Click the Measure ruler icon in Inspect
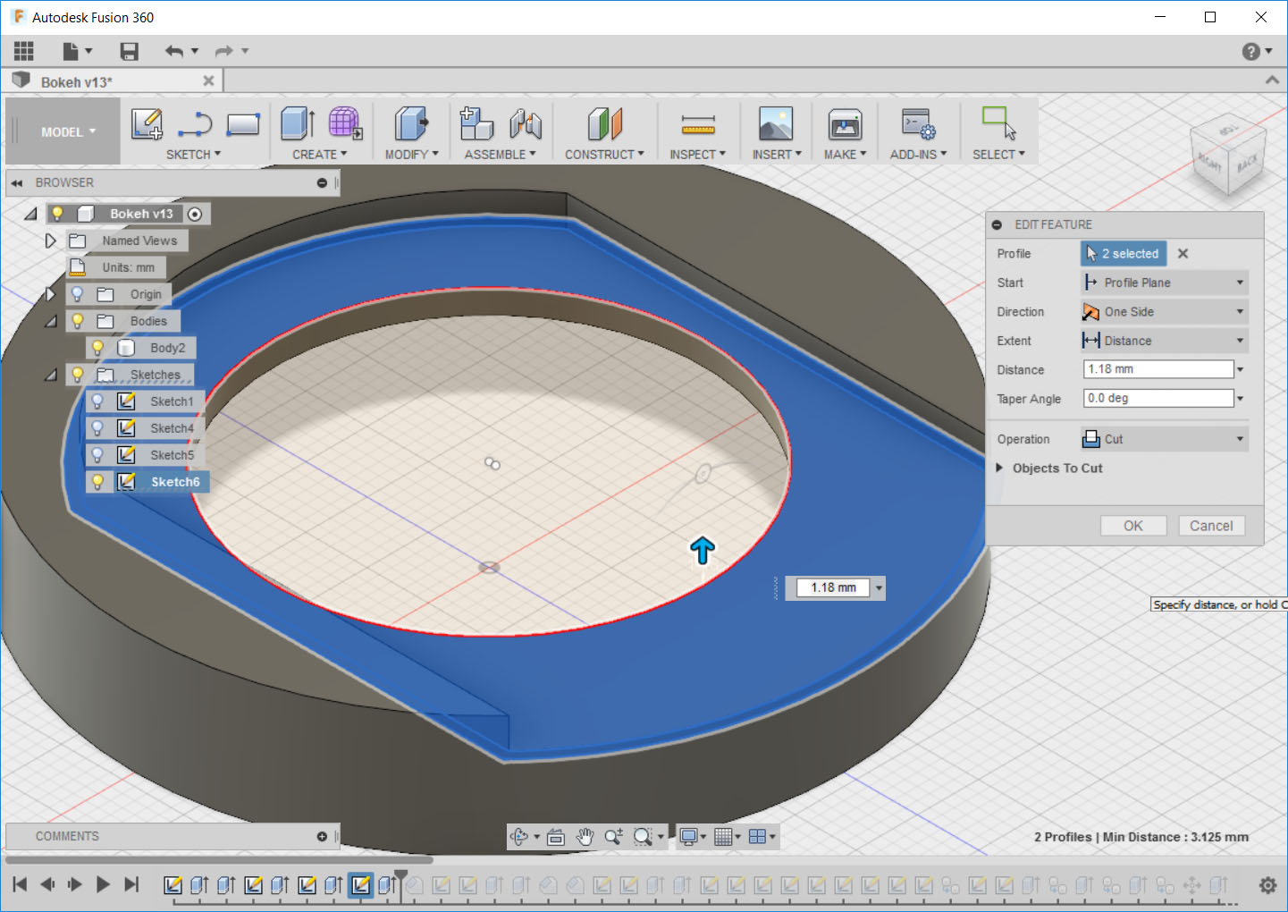The image size is (1288, 912). [x=697, y=125]
